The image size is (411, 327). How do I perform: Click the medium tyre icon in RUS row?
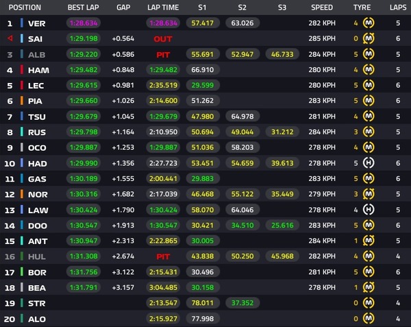[369, 132]
